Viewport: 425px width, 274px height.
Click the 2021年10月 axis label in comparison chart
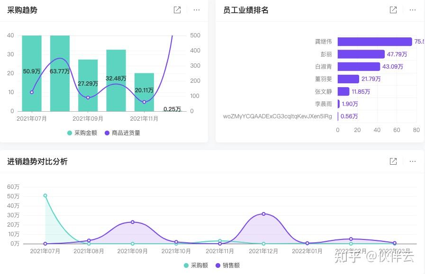coord(176,251)
